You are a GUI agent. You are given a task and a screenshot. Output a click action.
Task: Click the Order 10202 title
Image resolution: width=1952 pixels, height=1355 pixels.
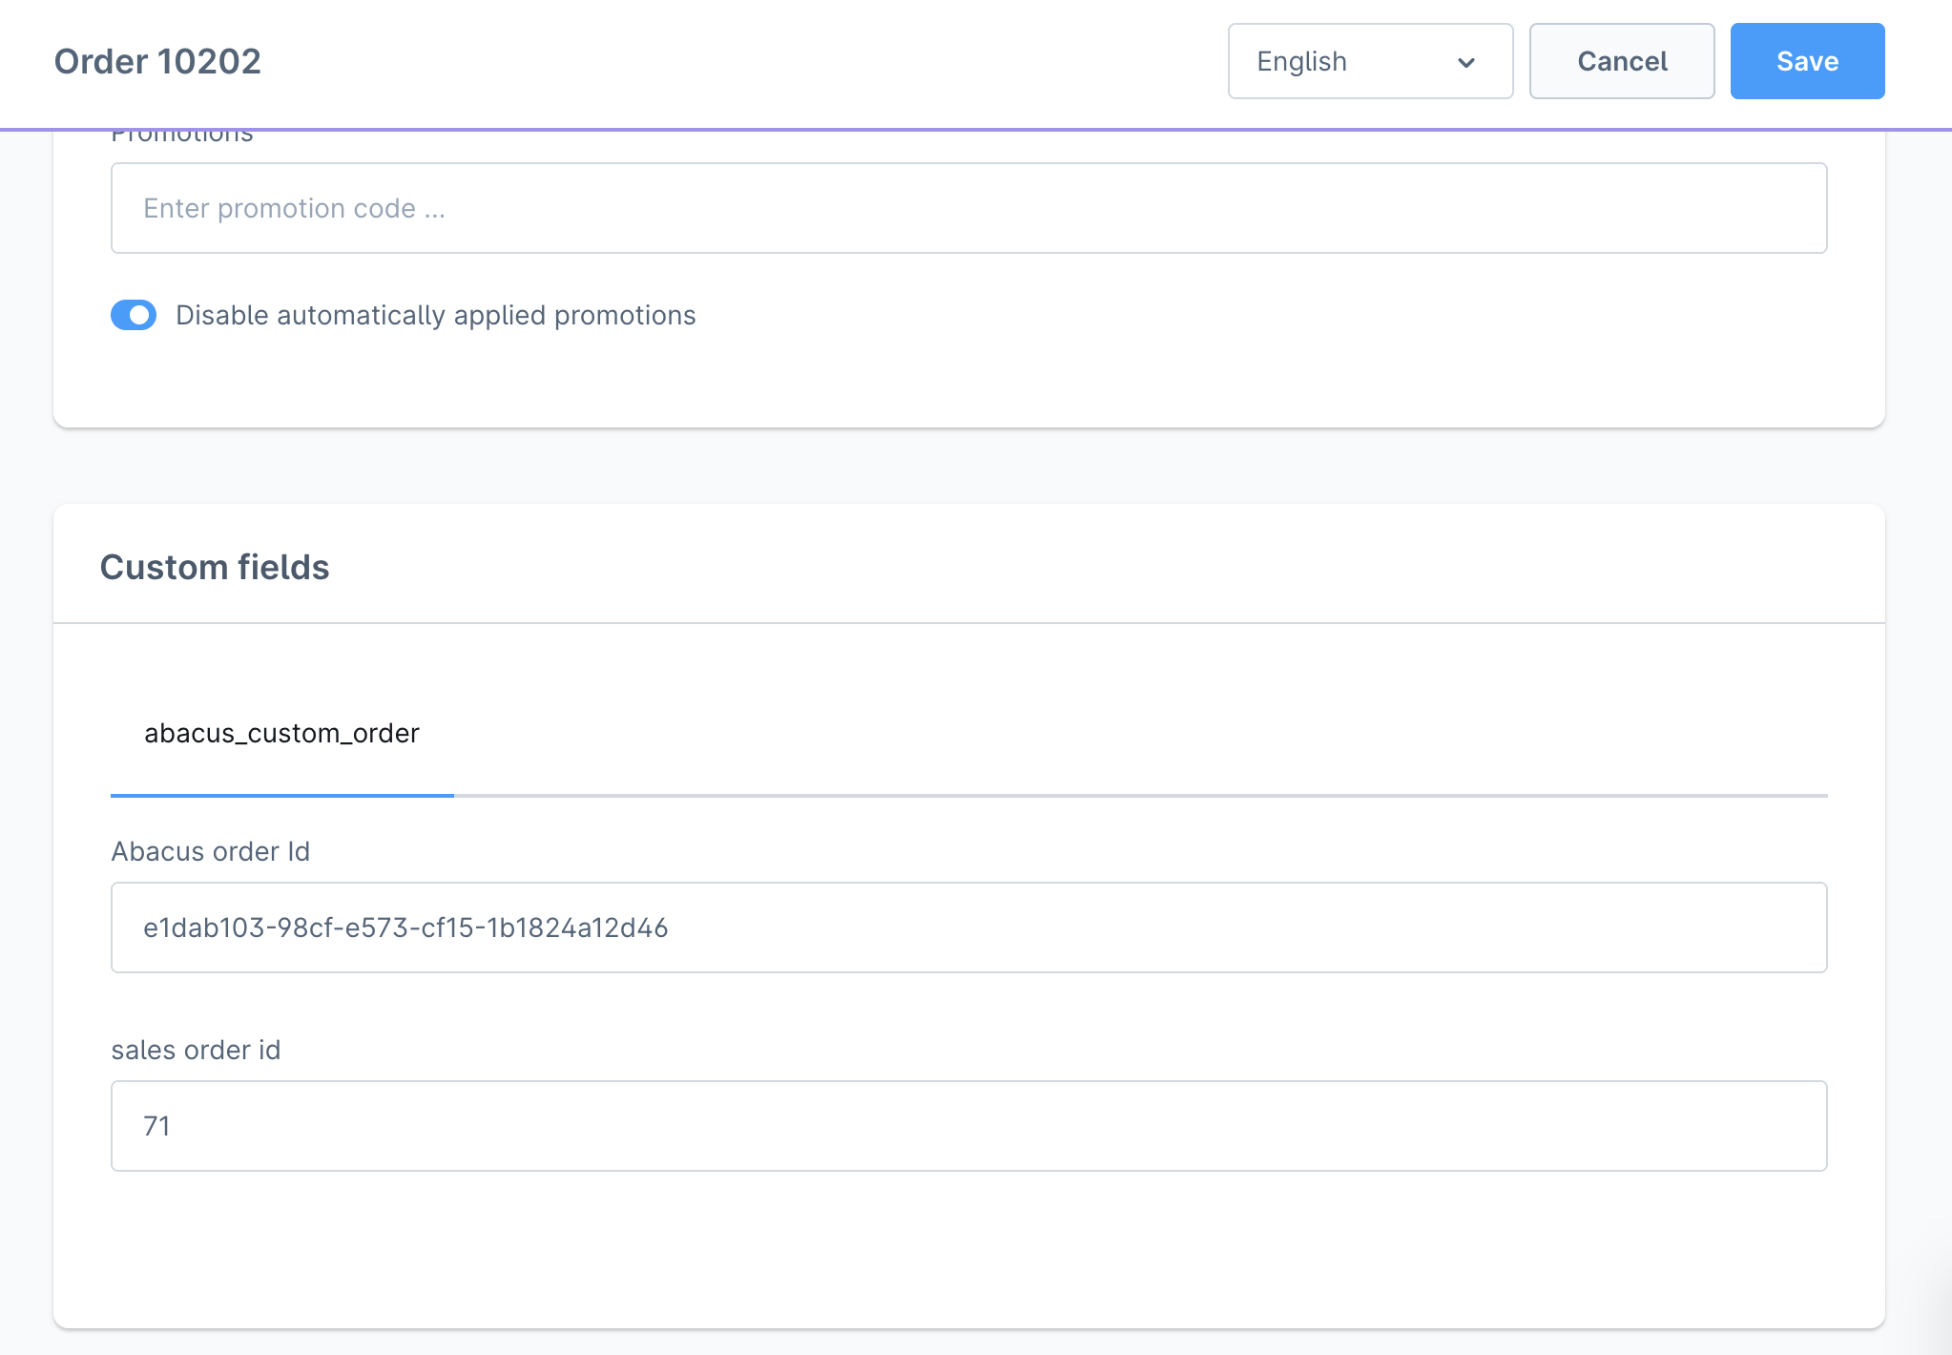(x=156, y=61)
